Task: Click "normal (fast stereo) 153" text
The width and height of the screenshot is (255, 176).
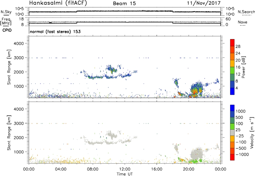Action: coord(55,31)
